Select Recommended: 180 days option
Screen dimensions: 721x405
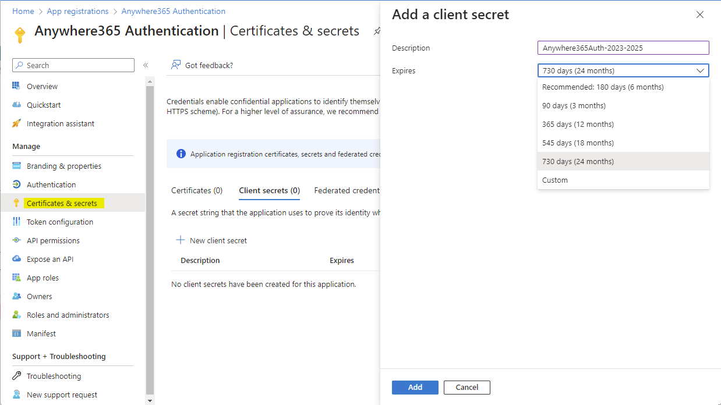pos(603,87)
